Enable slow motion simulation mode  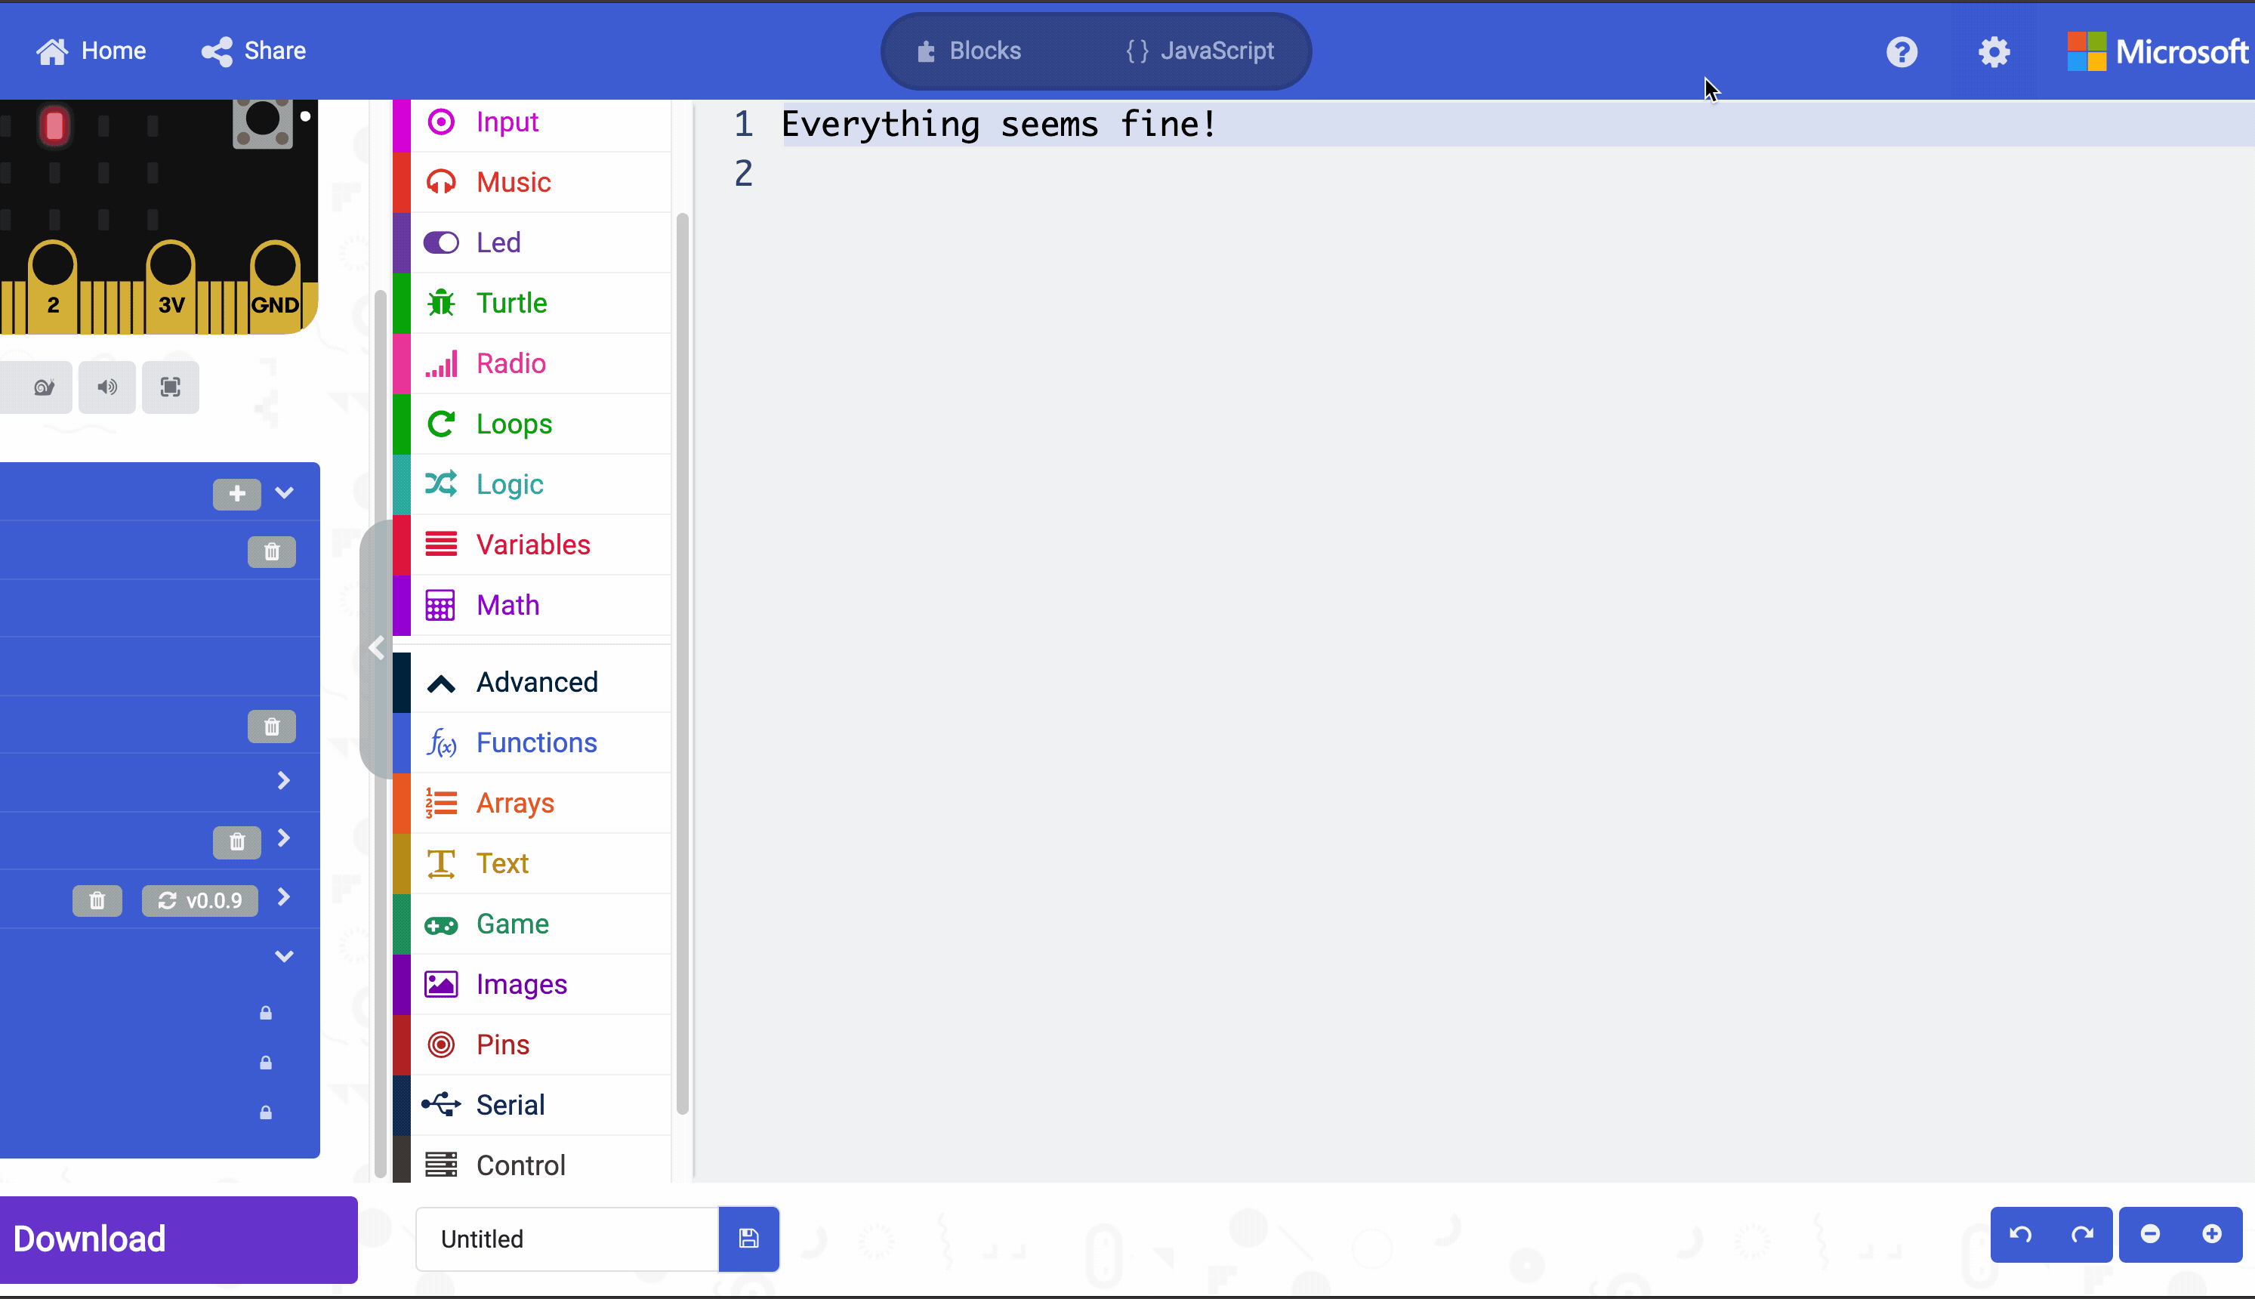click(x=39, y=387)
